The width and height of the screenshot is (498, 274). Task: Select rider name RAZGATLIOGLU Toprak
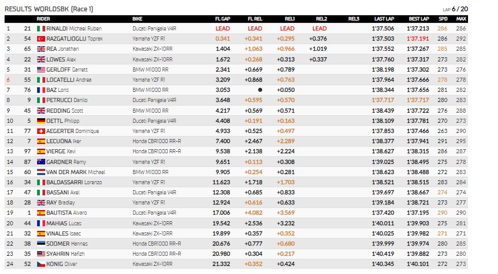[75, 39]
